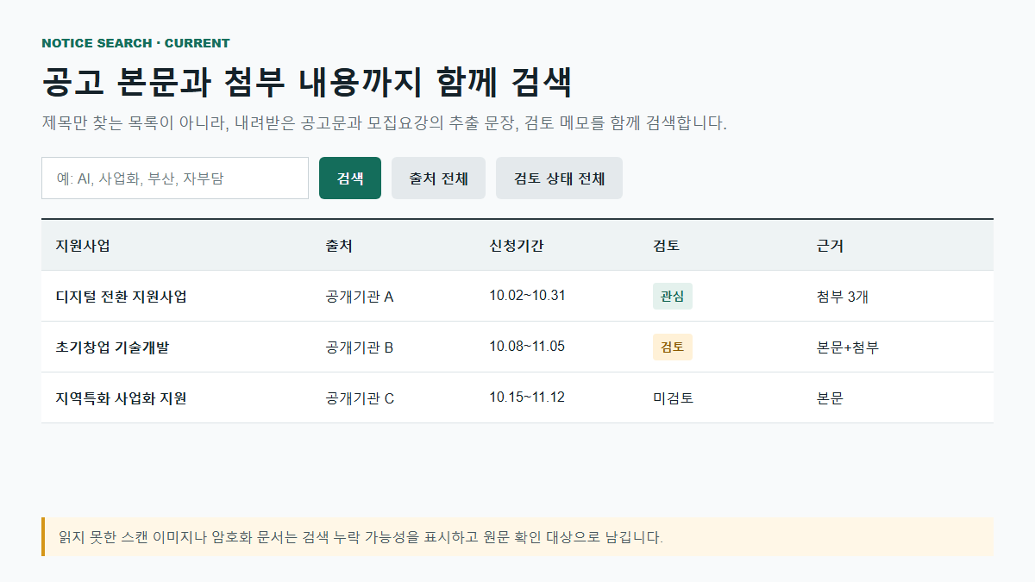
Task: Select the 신청기간 column header
Action: click(x=517, y=246)
